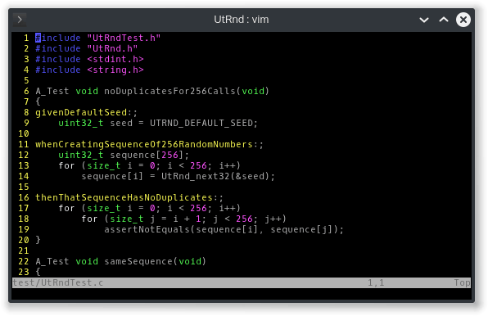
Task: Click the closing brace on line 20
Action: 38,240
